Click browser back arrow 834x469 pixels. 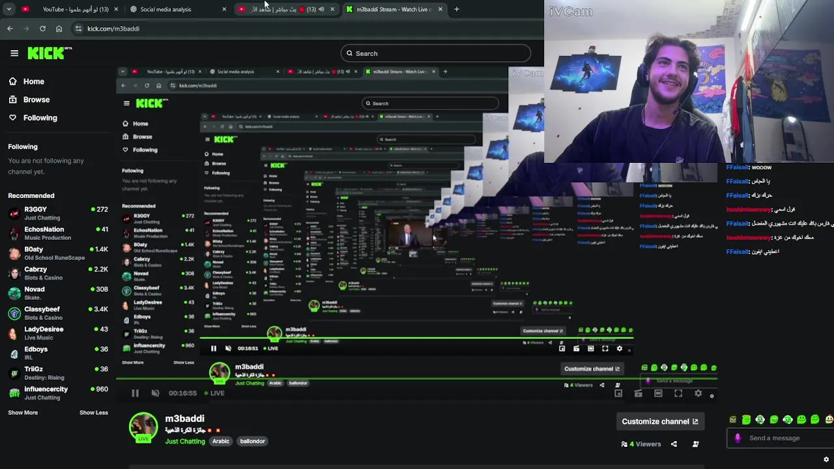(10, 29)
